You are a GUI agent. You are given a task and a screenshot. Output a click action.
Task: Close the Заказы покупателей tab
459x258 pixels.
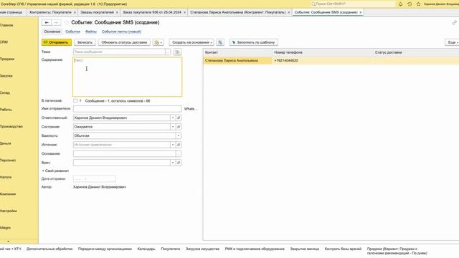(x=117, y=12)
